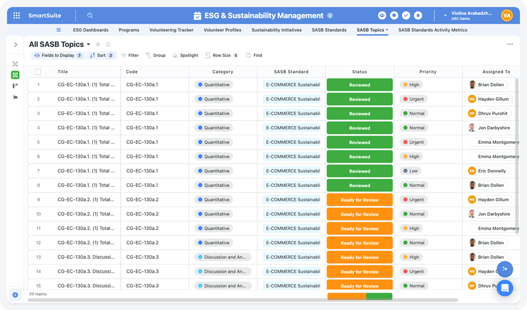Go to Volunteering Tracker tab
This screenshot has width=527, height=310.
click(171, 30)
